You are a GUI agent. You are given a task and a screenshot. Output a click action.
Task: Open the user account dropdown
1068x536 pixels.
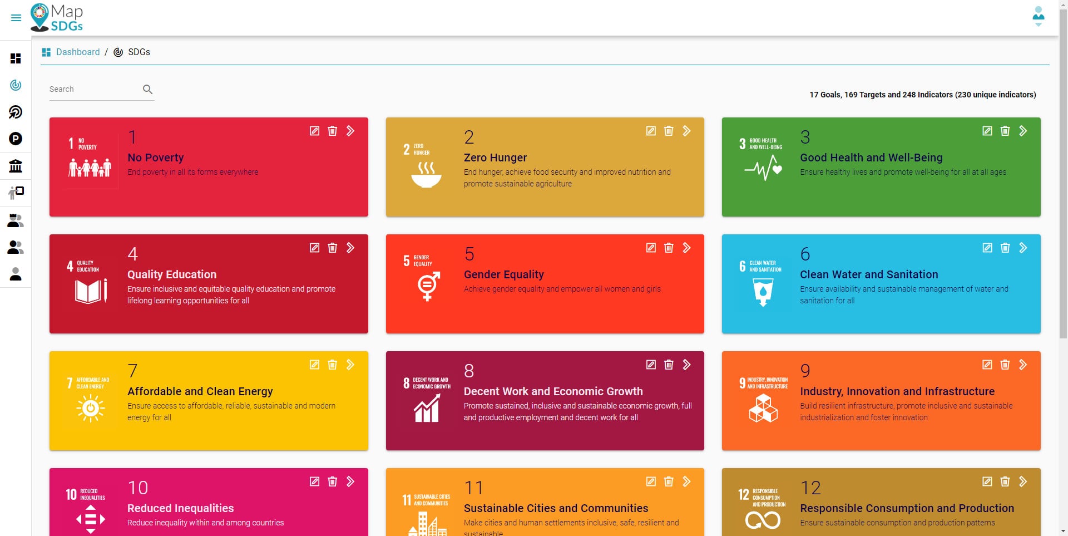click(x=1038, y=17)
